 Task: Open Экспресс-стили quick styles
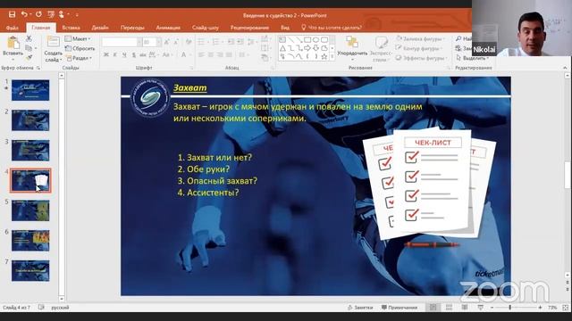(x=381, y=48)
